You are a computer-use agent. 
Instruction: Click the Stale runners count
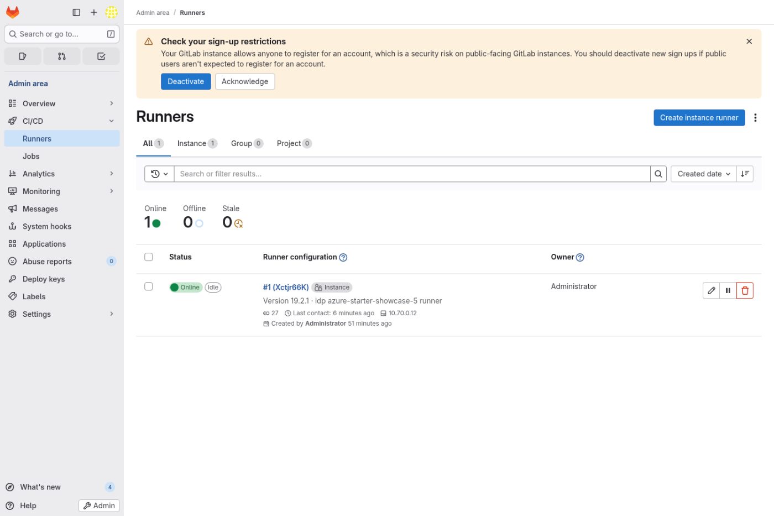pyautogui.click(x=233, y=217)
